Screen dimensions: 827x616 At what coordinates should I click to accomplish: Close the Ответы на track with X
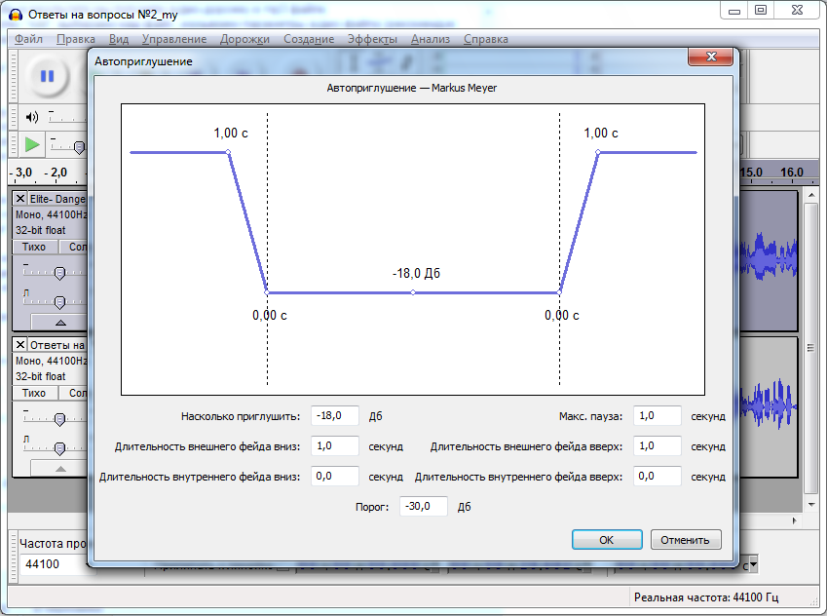pos(20,344)
